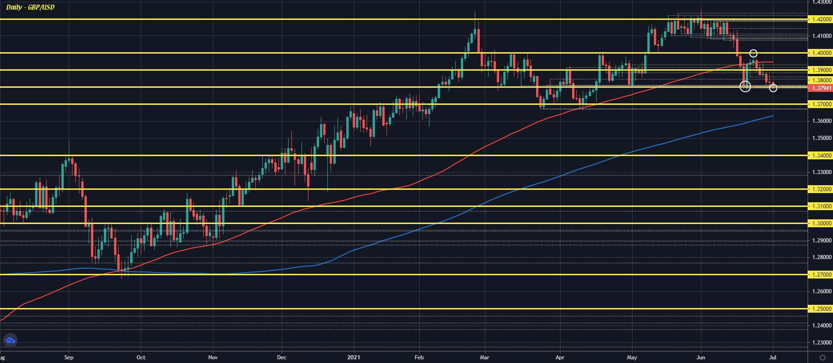Select the Nov label on time axis
833x363 pixels.
pyautogui.click(x=213, y=357)
